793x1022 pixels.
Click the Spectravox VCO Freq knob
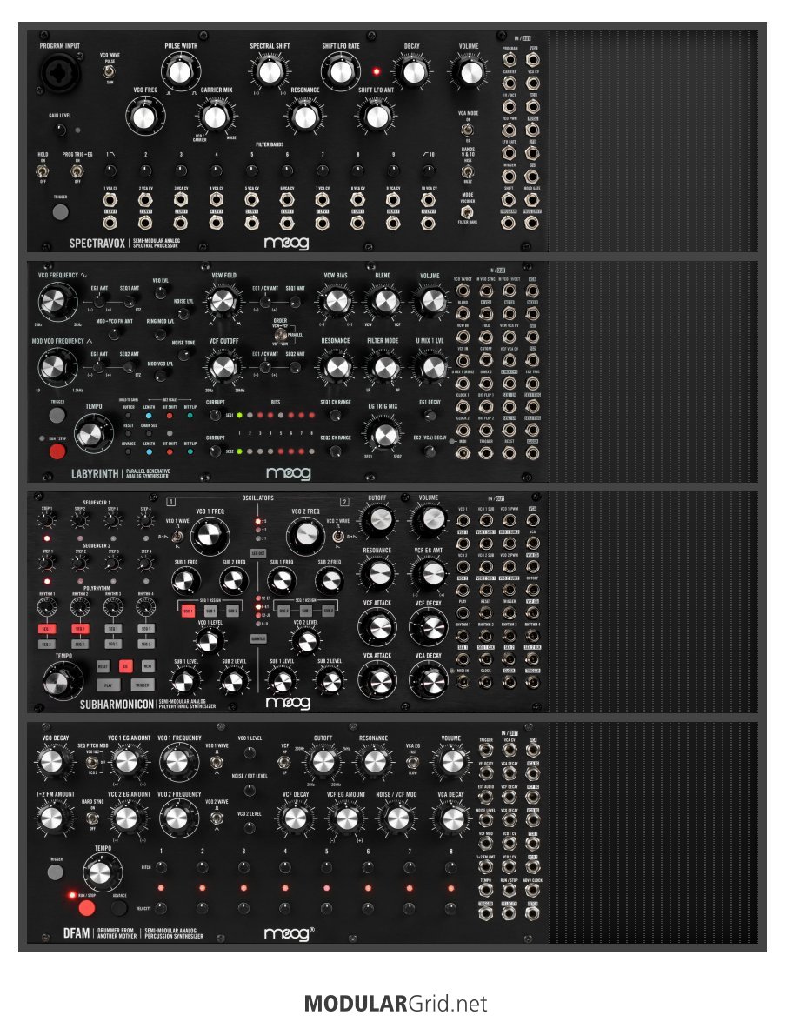(x=144, y=117)
